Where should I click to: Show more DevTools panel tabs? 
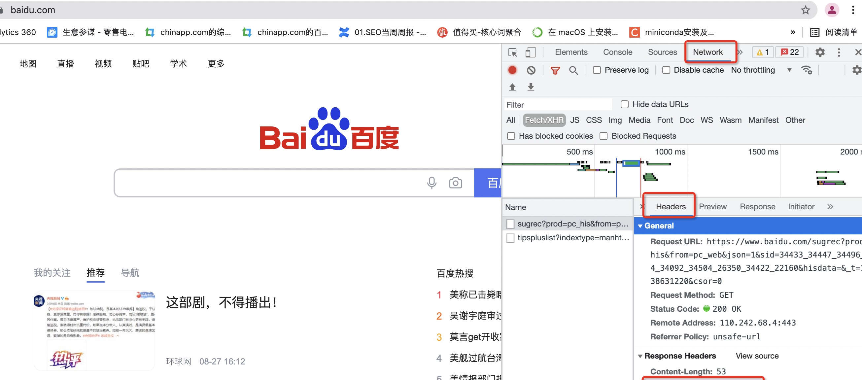click(740, 52)
